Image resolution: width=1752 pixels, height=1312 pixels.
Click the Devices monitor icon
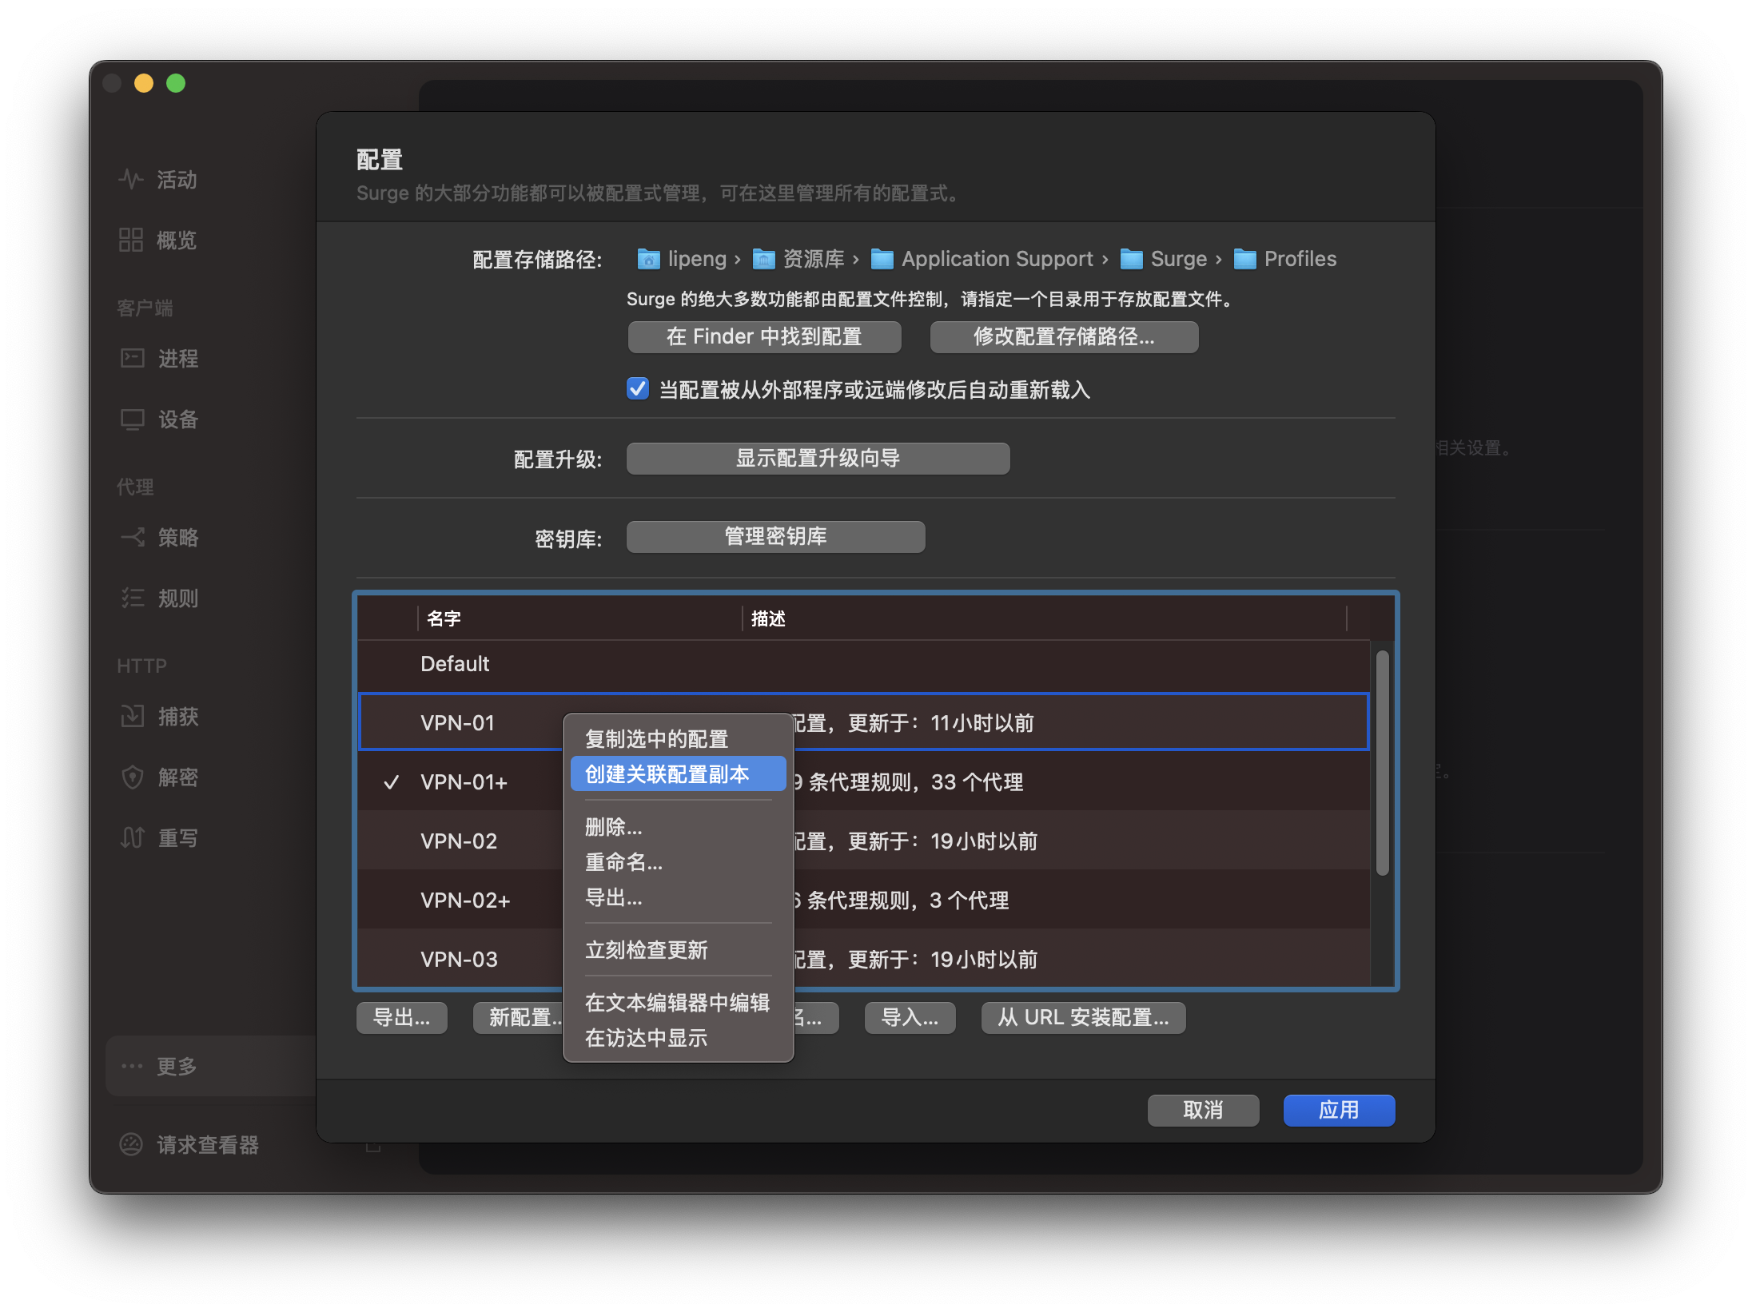pos(132,419)
